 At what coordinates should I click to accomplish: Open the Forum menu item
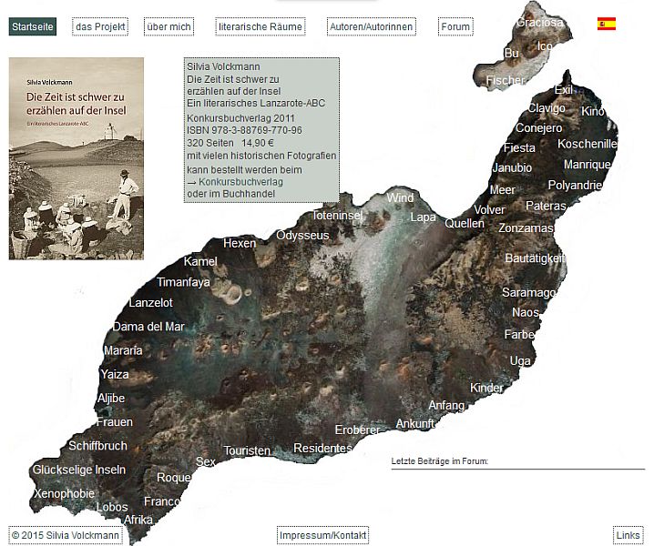coord(455,27)
